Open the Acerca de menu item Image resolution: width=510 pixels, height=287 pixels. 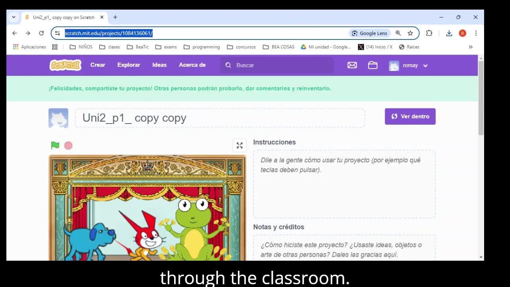(192, 65)
